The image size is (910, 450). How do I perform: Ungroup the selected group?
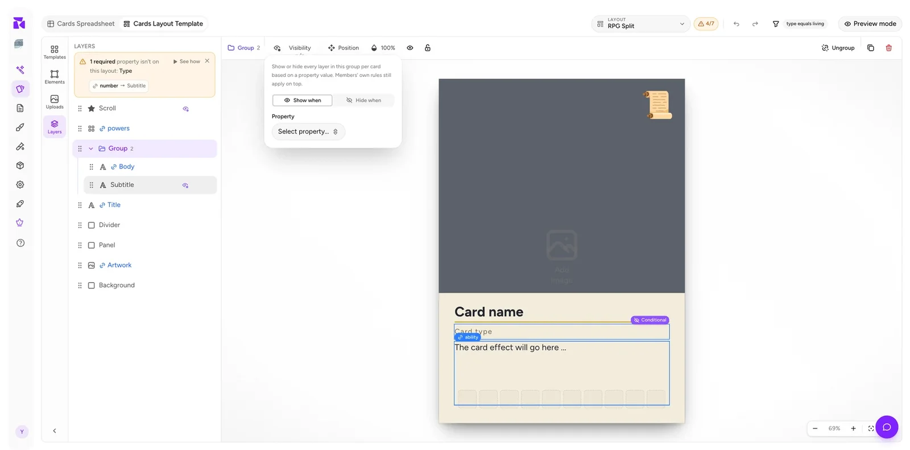click(x=838, y=48)
